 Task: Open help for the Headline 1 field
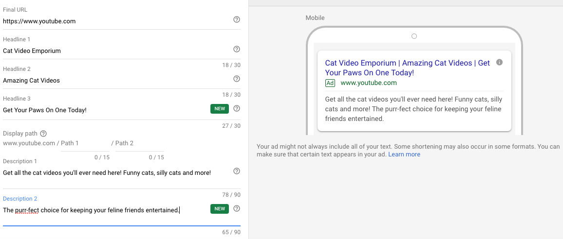click(237, 49)
